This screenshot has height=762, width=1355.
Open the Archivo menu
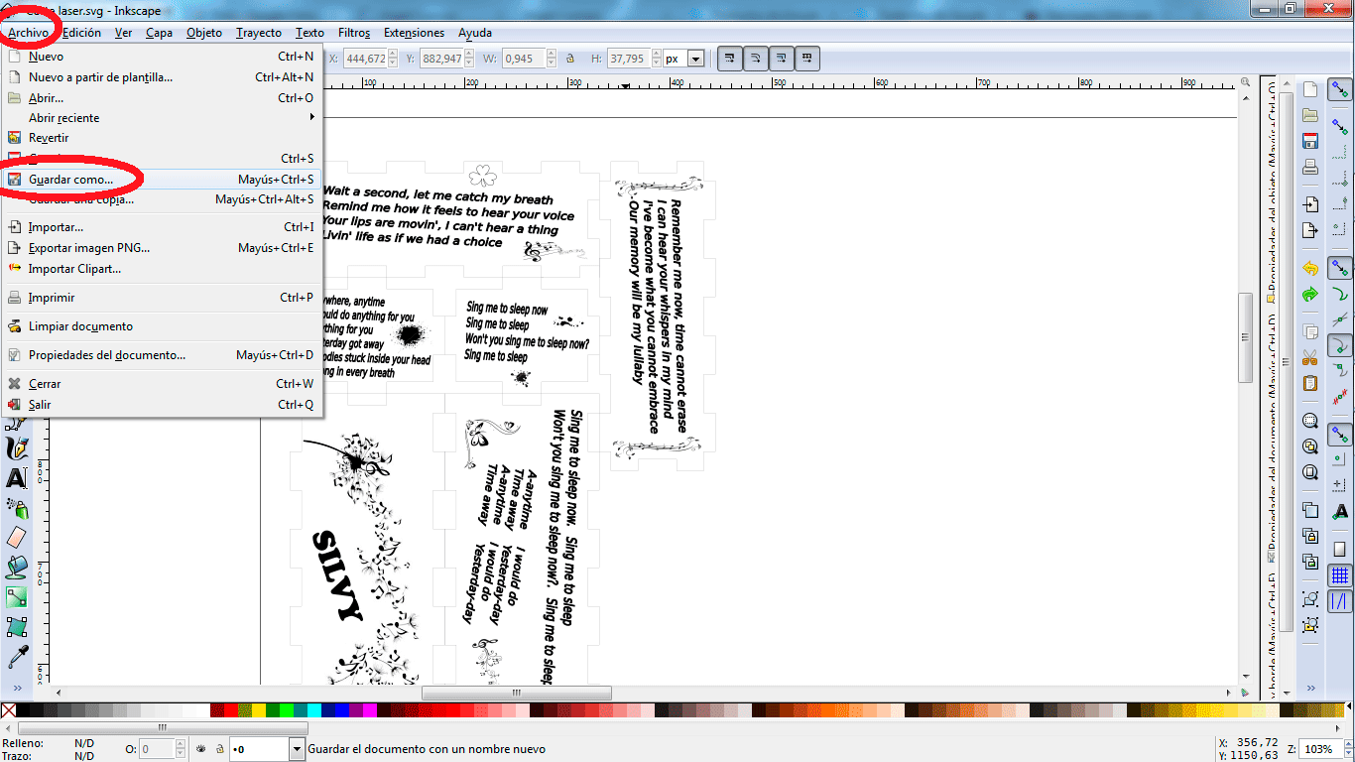pyautogui.click(x=28, y=33)
